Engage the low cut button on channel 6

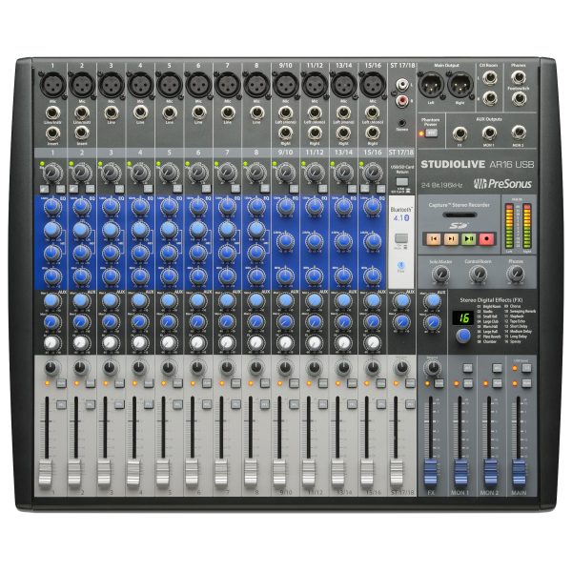pos(207,189)
